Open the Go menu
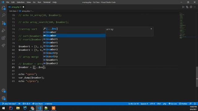 pos(34,2)
